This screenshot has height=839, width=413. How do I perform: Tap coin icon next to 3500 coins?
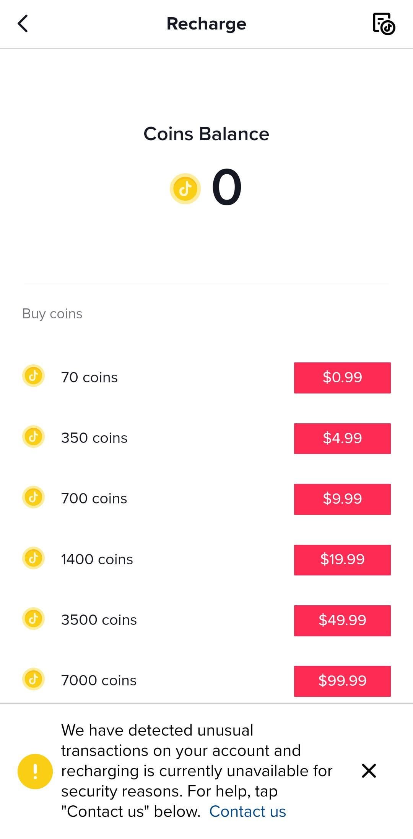click(34, 618)
